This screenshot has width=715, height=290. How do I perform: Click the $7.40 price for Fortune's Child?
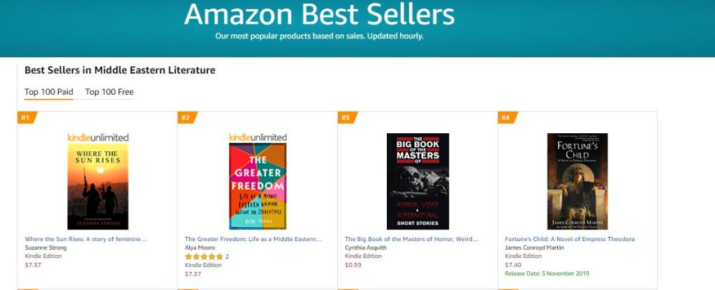tap(513, 265)
